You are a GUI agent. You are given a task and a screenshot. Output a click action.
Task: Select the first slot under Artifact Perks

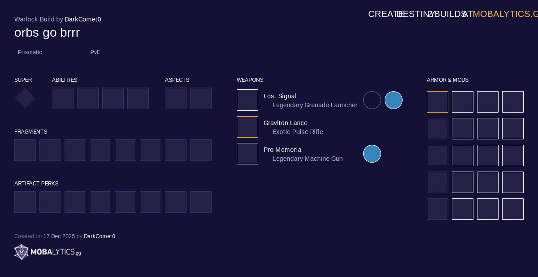[25, 202]
